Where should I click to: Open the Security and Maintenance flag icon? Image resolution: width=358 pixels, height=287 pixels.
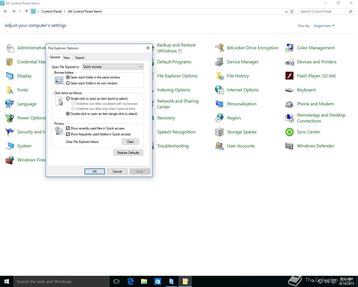coord(10,132)
